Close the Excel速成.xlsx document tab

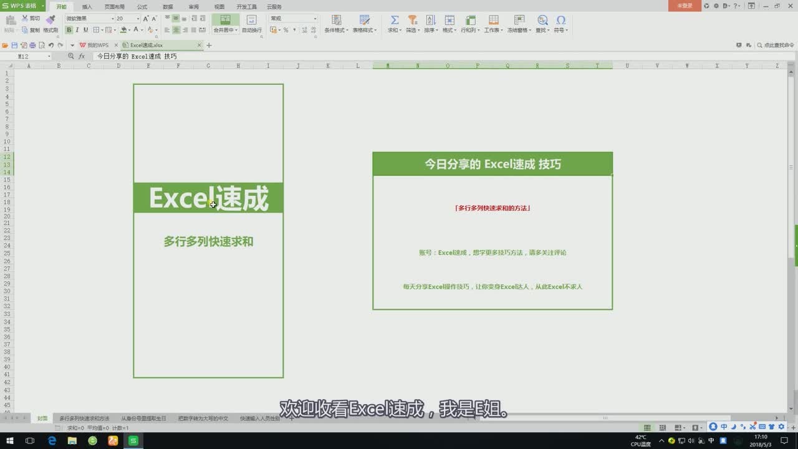point(199,46)
